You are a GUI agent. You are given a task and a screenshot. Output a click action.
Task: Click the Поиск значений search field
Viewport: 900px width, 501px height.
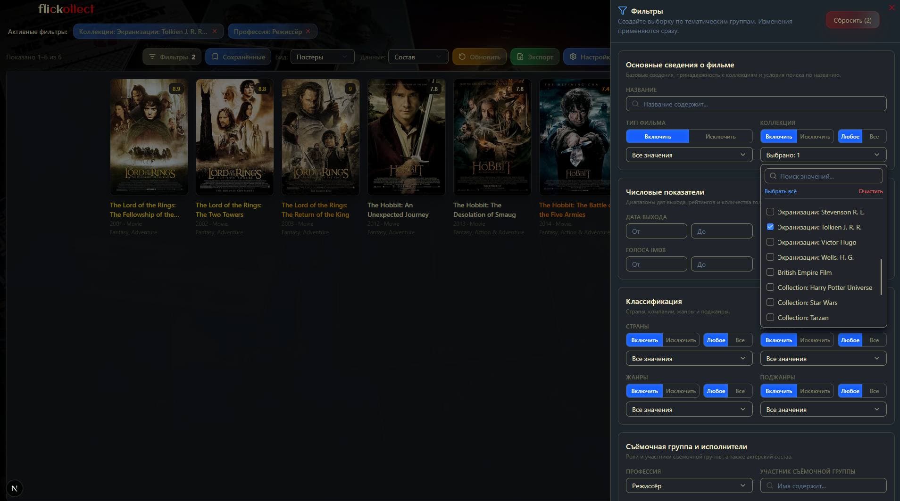823,176
